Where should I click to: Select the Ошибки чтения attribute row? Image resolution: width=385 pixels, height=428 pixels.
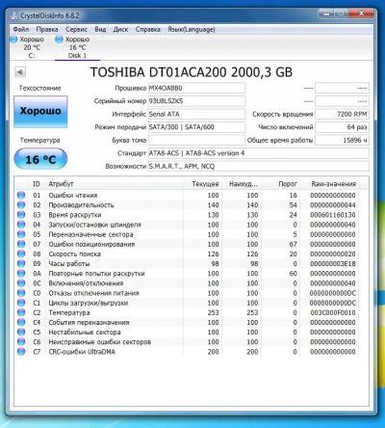[187, 195]
